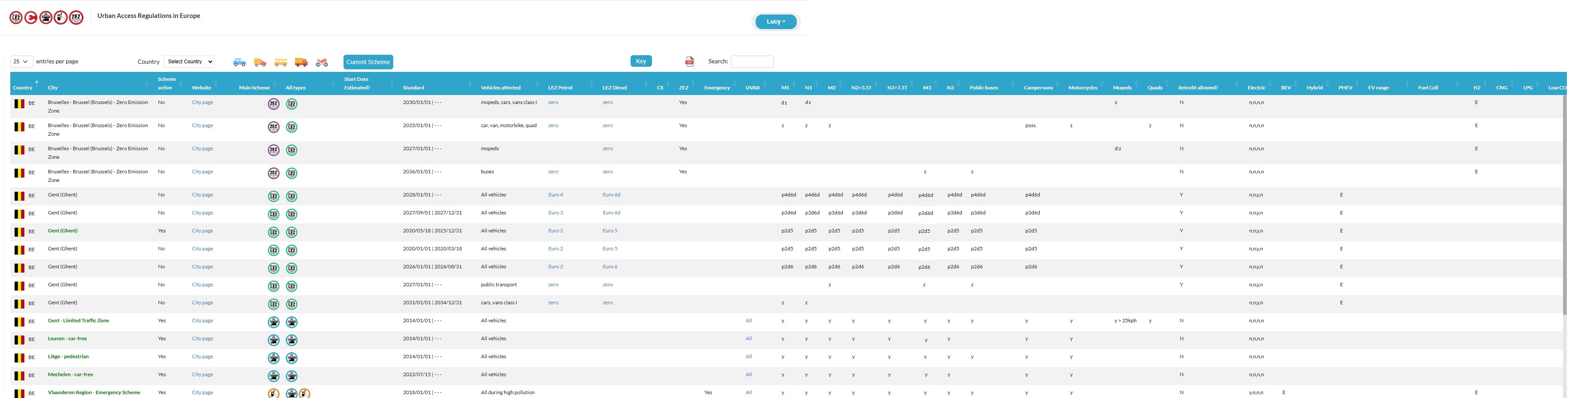The height and width of the screenshot is (398, 1572).
Task: Open the Select Country dropdown
Action: point(189,62)
